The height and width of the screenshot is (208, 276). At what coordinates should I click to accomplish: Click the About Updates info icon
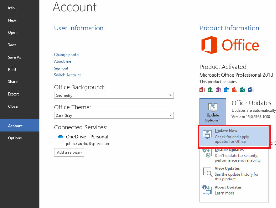[x=207, y=190]
